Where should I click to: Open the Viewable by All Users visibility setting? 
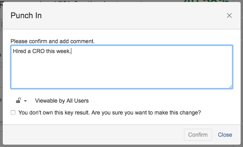pos(62,101)
